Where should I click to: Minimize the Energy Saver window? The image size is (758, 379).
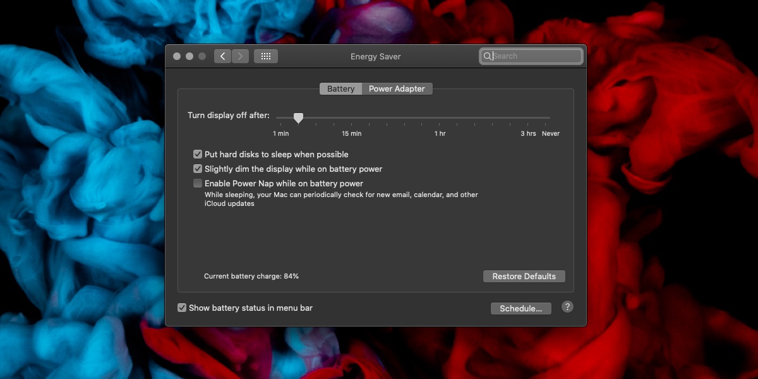(189, 56)
